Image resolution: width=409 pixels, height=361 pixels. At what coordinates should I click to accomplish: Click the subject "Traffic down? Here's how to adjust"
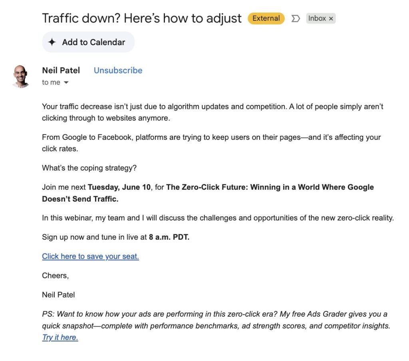pos(142,18)
